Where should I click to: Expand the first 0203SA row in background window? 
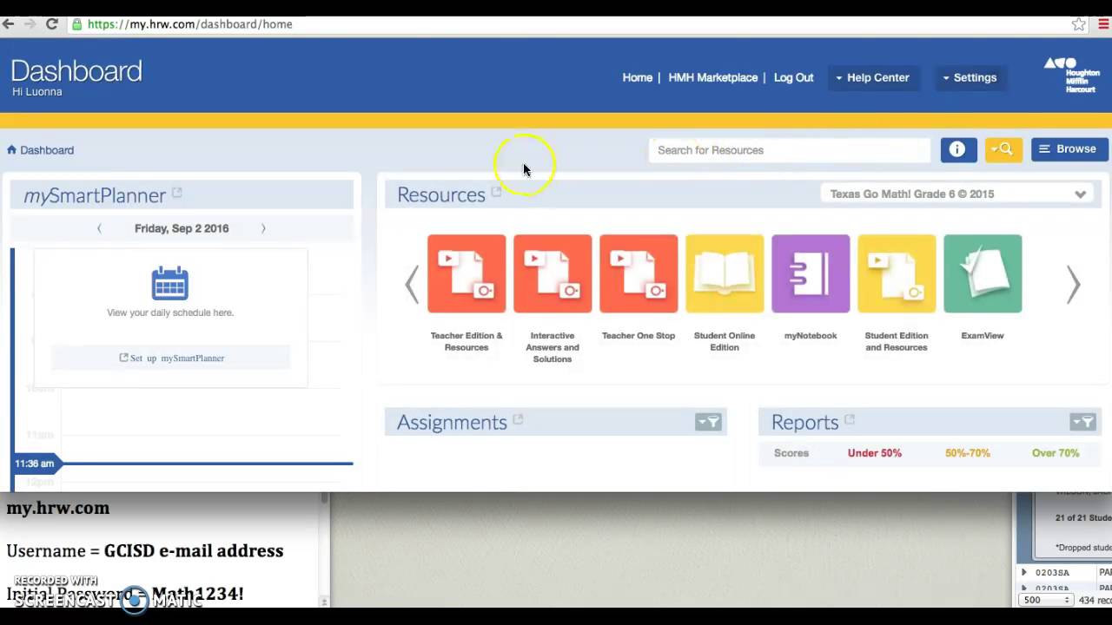pyautogui.click(x=1024, y=572)
